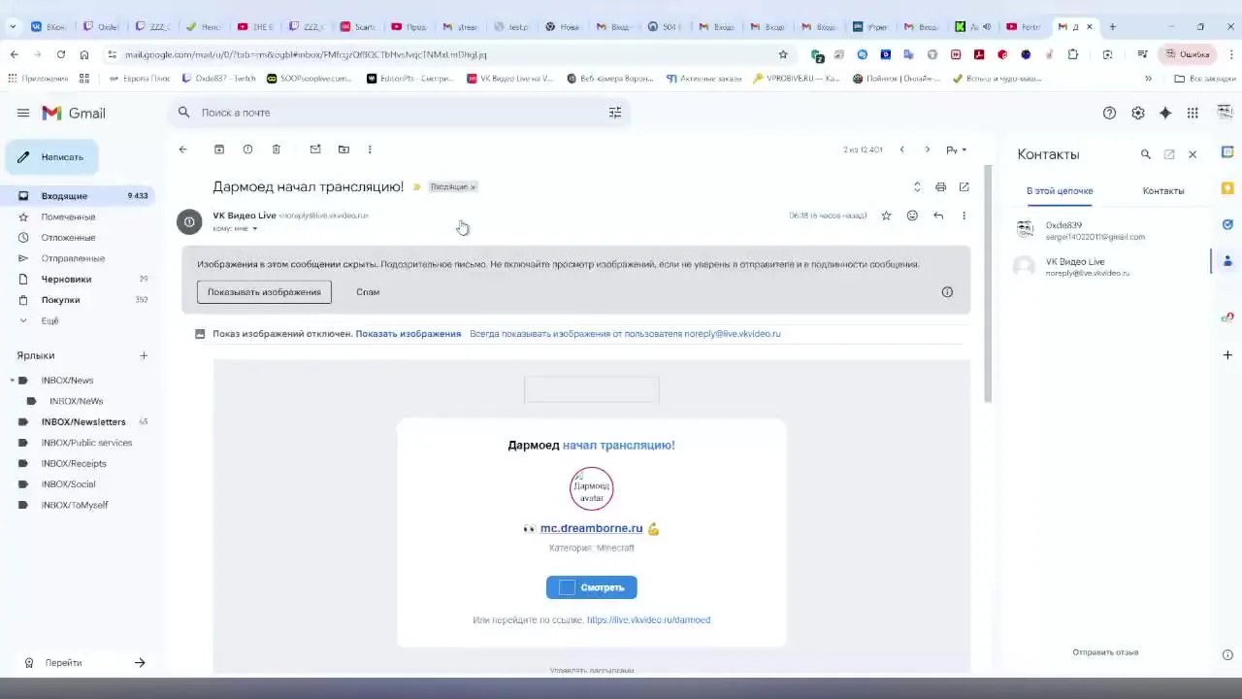Star the VK Видео Live message

click(886, 216)
